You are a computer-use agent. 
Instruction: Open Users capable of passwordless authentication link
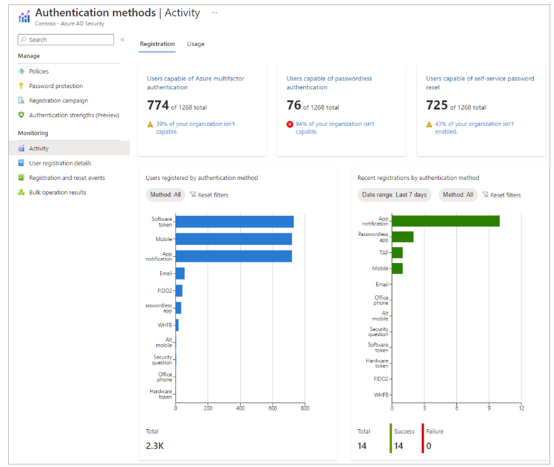click(329, 83)
